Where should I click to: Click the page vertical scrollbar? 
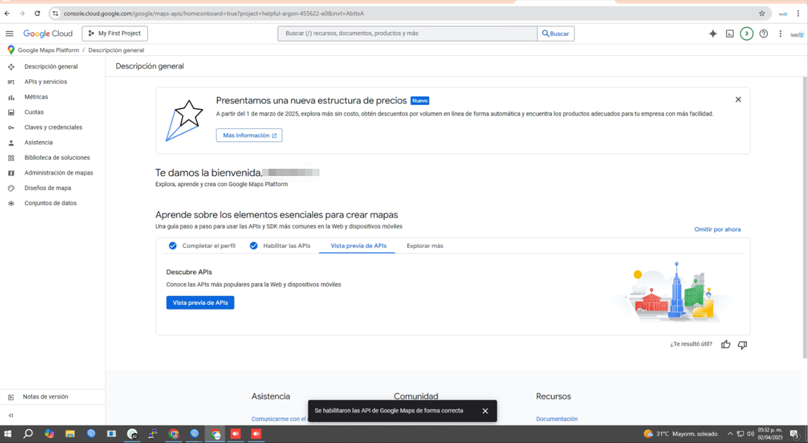805,216
